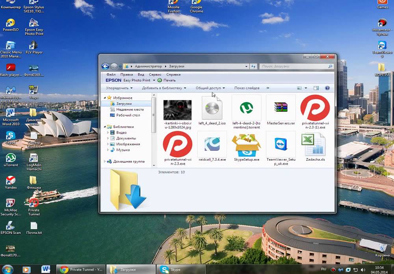
Task: Select the TeamViewer_Setup_uk.exe file
Action: tap(281, 148)
